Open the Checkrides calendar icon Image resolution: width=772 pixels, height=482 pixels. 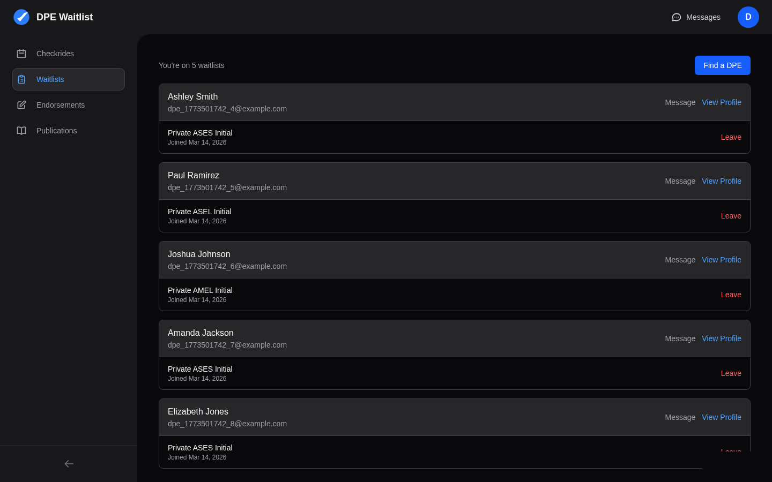point(21,54)
